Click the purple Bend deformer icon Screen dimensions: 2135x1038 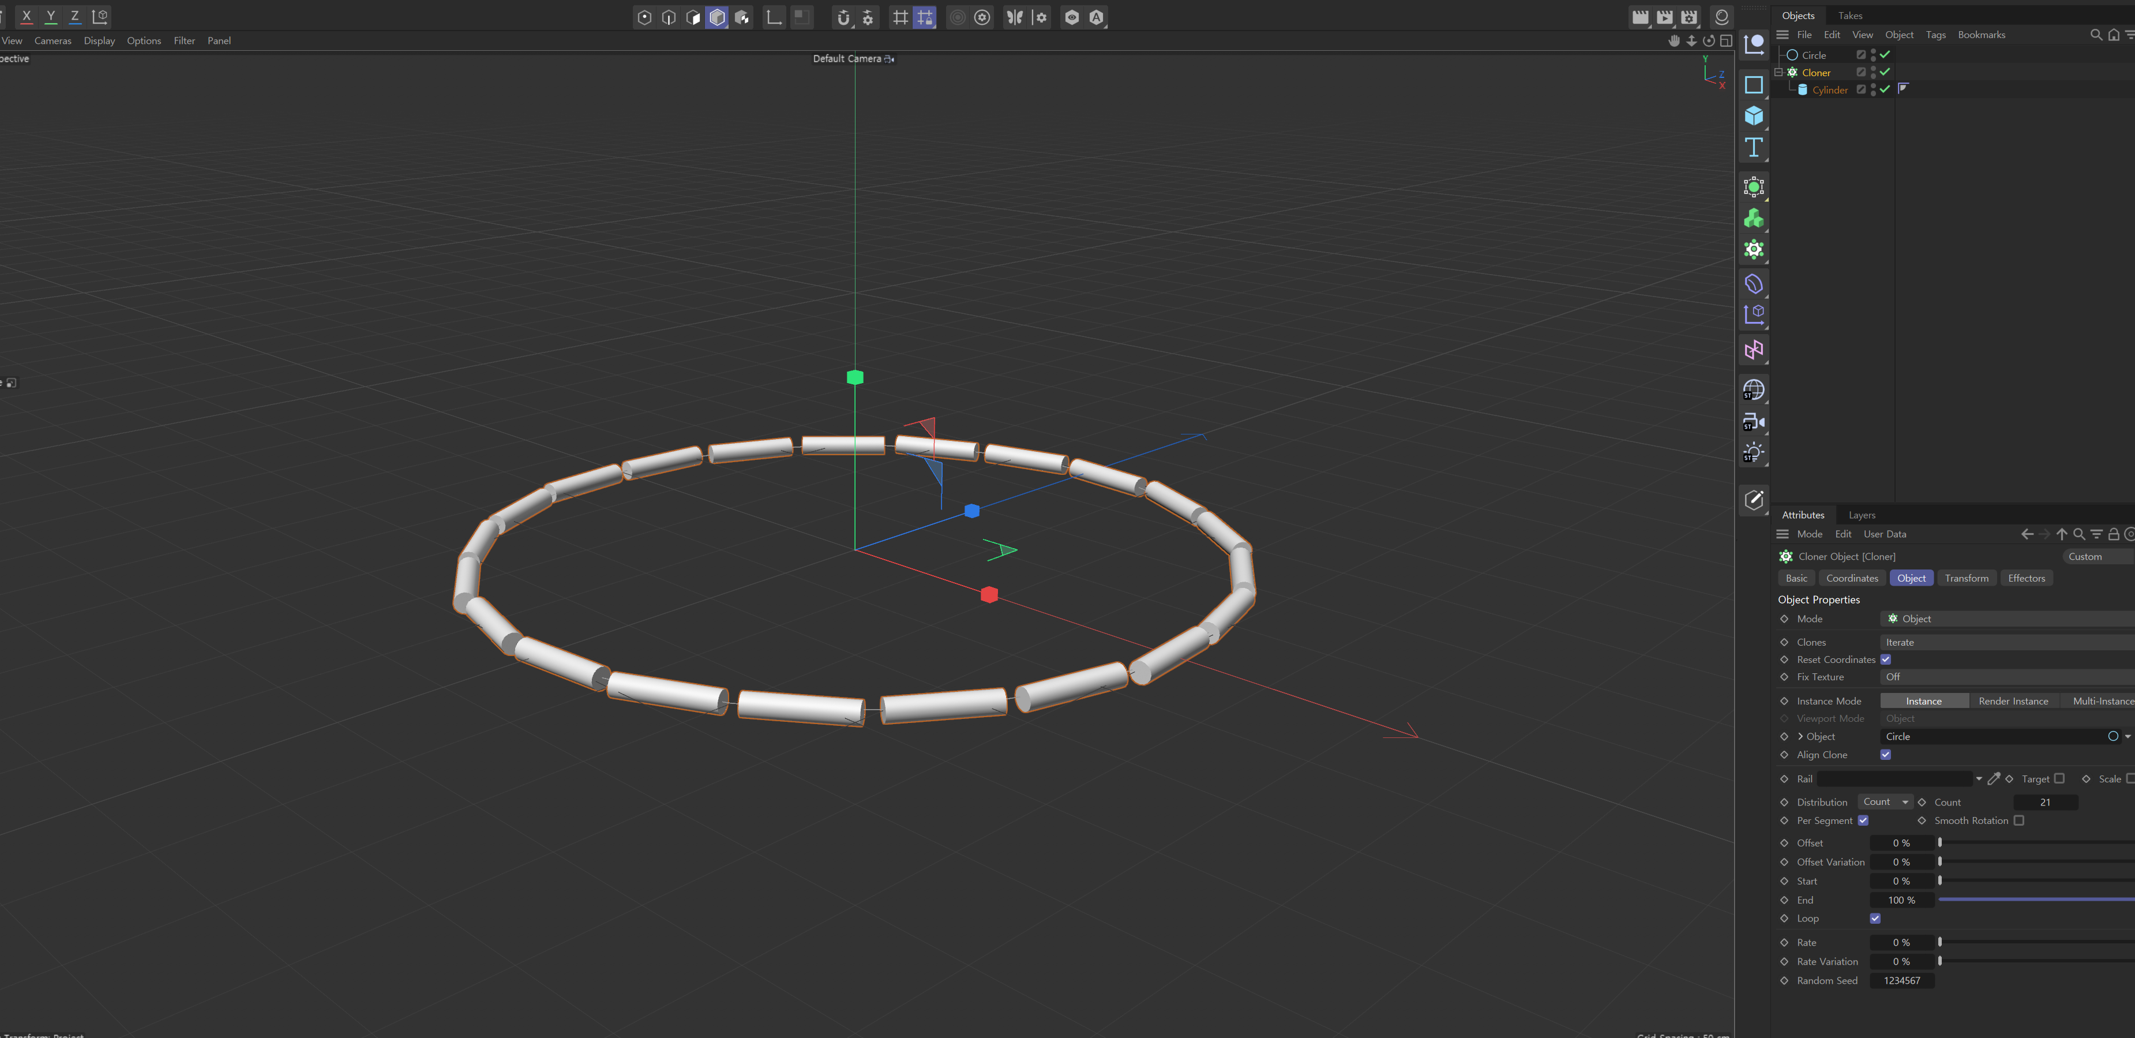pos(1754,284)
